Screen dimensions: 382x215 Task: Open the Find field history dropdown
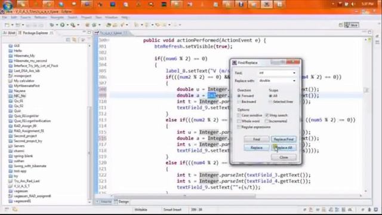(x=294, y=73)
